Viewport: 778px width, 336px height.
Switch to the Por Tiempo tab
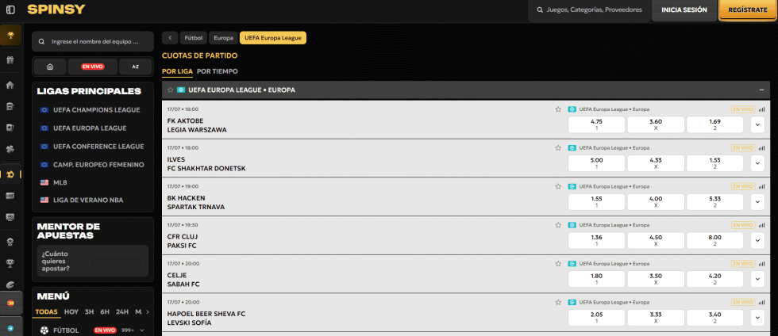pyautogui.click(x=217, y=71)
